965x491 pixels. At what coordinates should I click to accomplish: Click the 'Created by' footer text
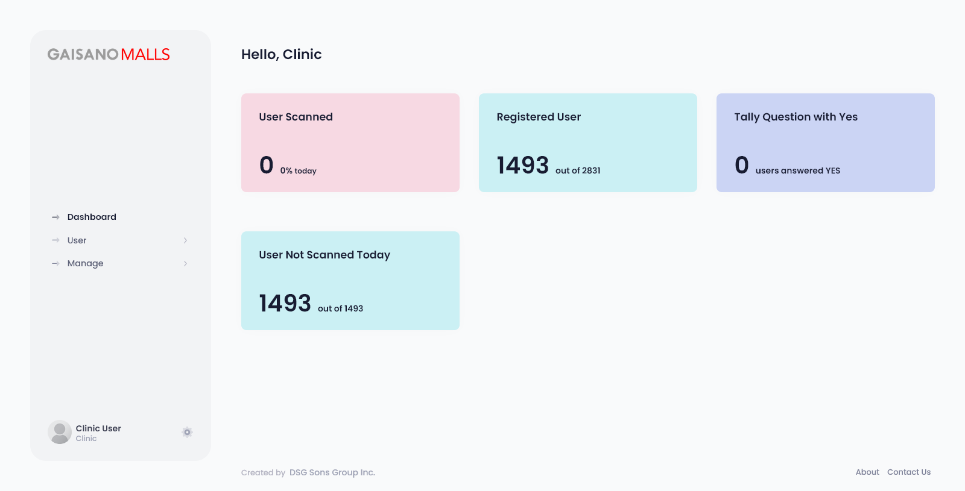263,472
